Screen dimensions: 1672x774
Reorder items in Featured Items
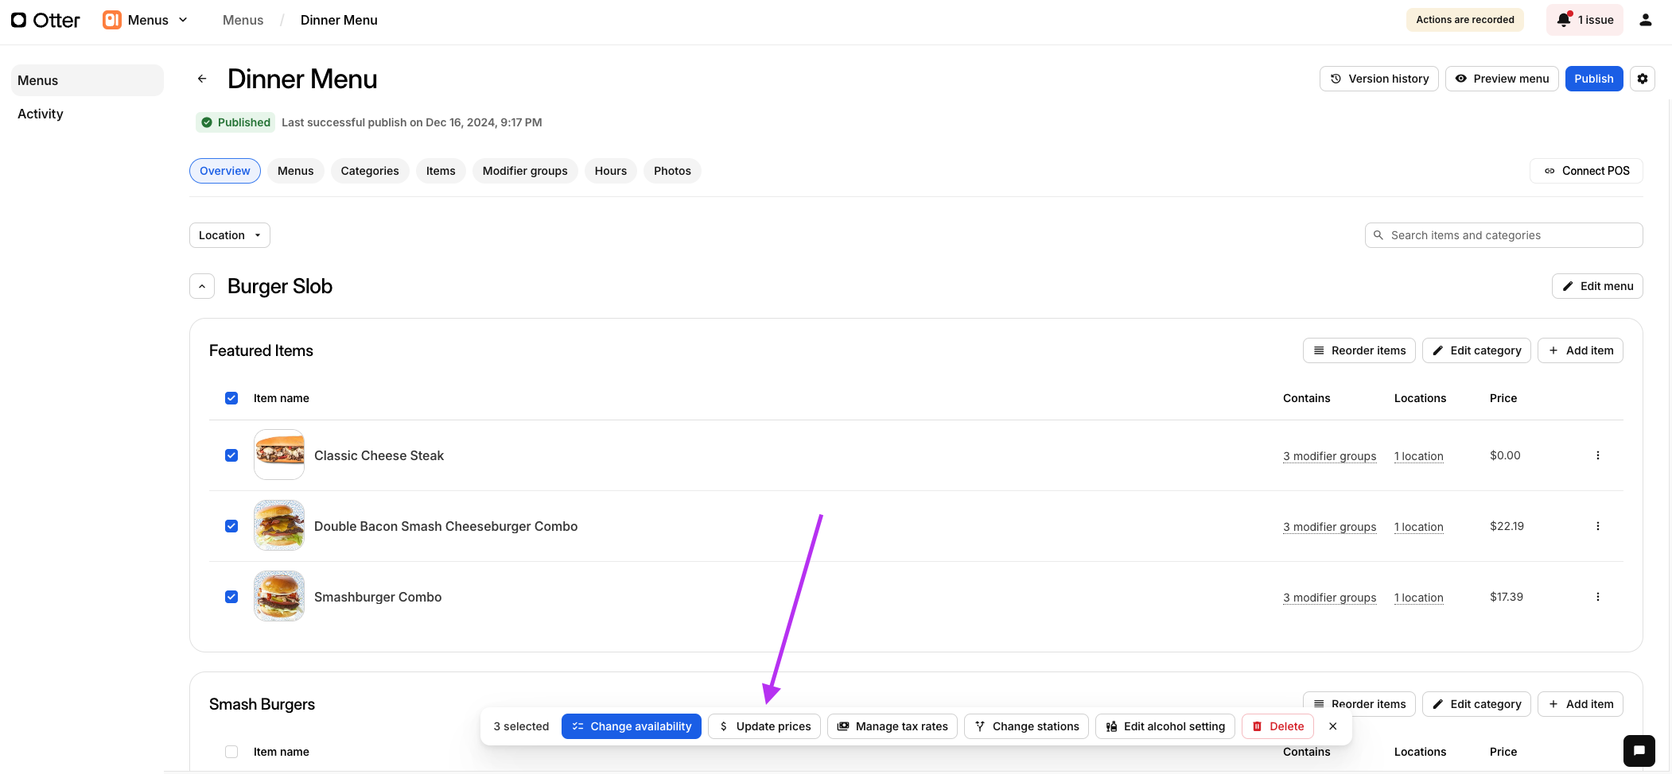(1359, 350)
